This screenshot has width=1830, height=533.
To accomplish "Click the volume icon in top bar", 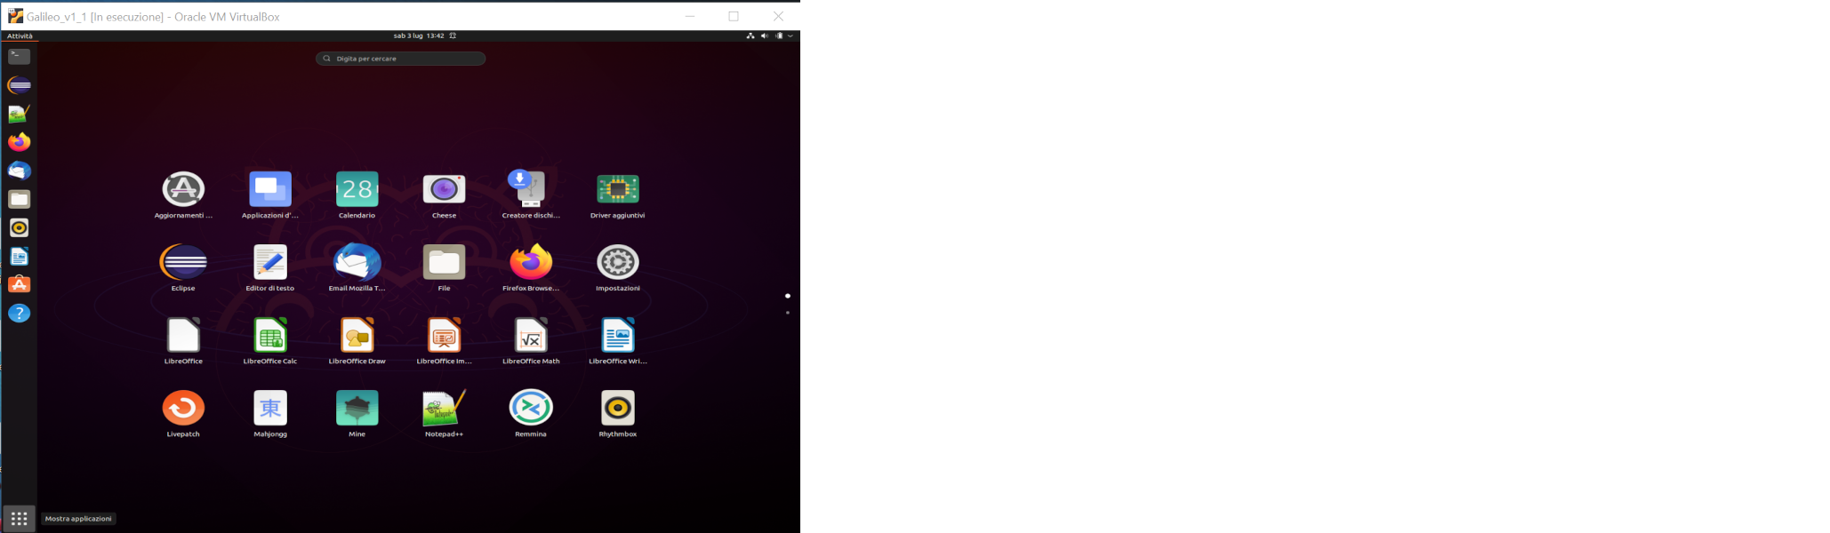I will click(x=765, y=36).
